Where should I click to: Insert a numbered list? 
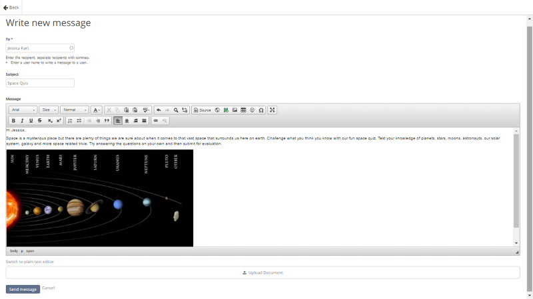click(x=70, y=121)
